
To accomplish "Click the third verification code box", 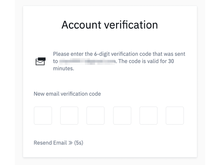I will (96, 115).
